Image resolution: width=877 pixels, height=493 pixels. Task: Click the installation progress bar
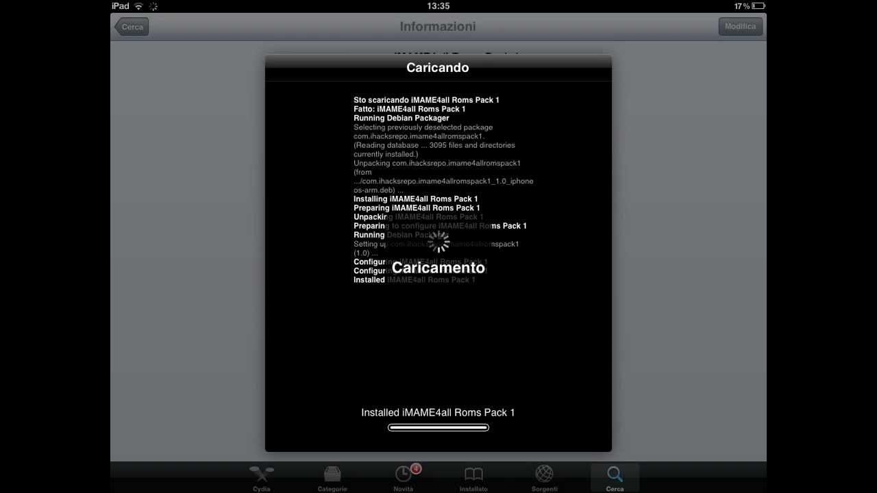click(x=438, y=427)
